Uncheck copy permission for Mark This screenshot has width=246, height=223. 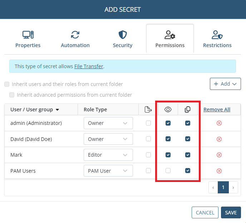point(188,155)
